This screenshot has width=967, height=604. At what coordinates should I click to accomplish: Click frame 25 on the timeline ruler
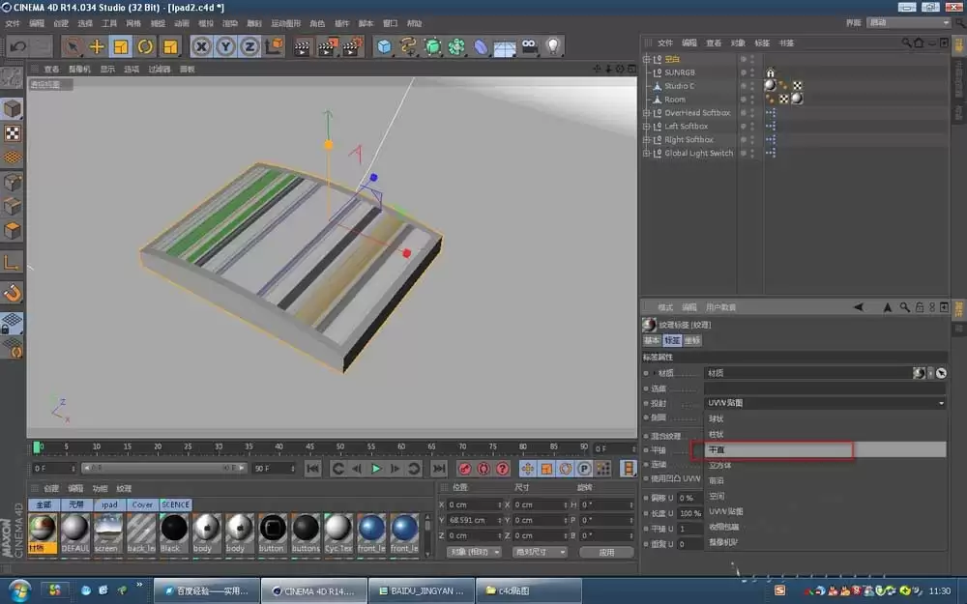pyautogui.click(x=190, y=447)
